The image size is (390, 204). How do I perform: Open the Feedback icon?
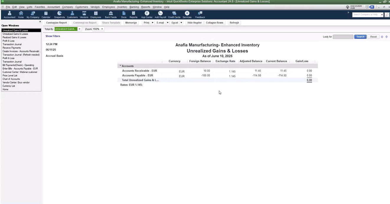point(200,14)
